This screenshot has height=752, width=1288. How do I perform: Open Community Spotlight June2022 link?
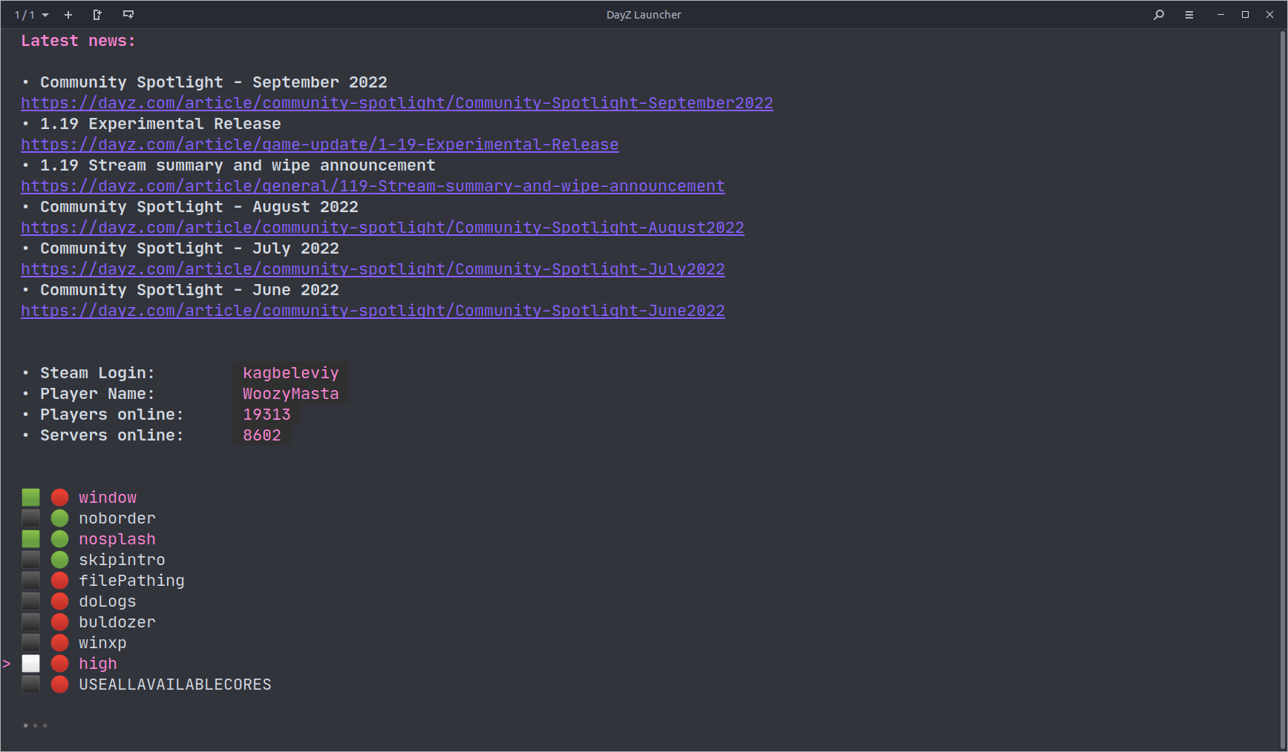373,311
